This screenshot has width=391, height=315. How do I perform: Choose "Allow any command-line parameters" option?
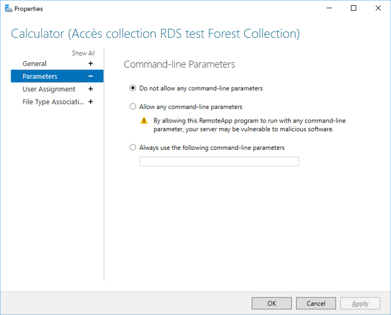coord(133,107)
